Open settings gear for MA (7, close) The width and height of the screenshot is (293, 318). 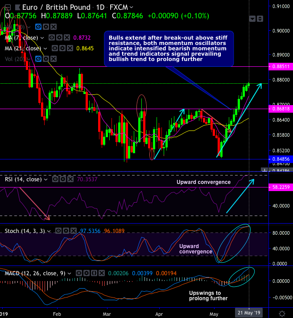pyautogui.click(x=59, y=37)
